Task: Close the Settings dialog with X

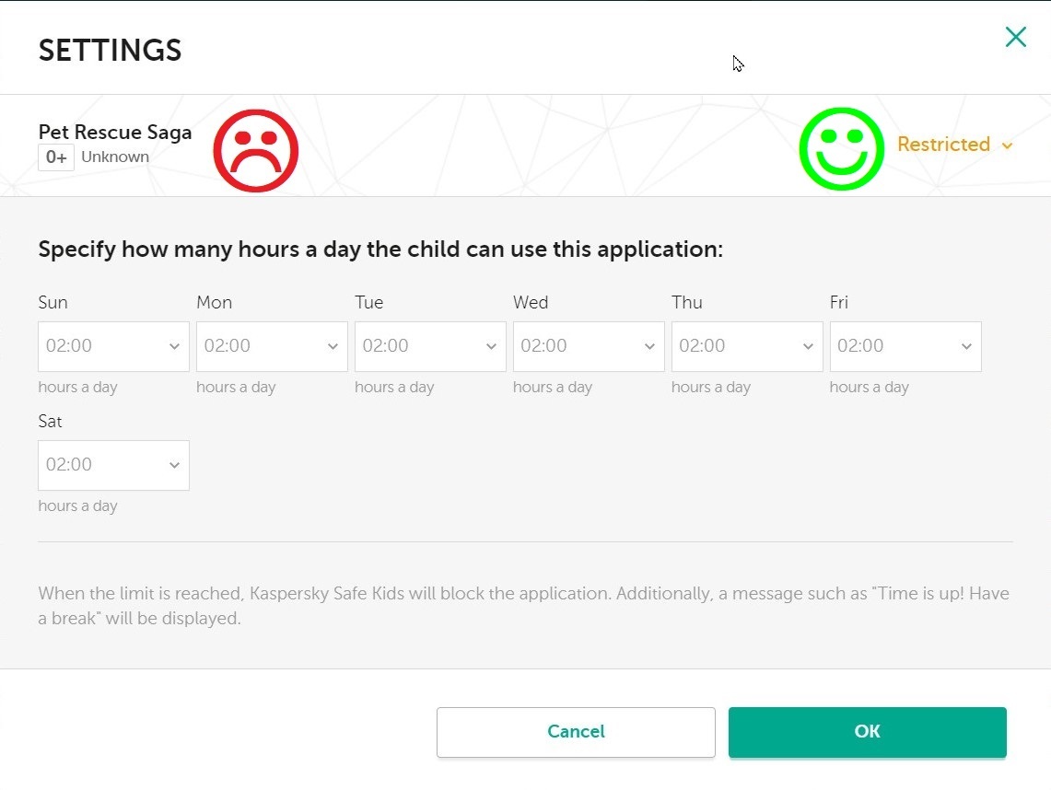Action: 1015,37
